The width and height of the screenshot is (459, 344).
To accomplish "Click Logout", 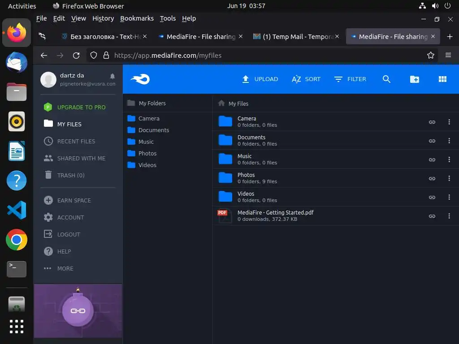I will coord(62,234).
